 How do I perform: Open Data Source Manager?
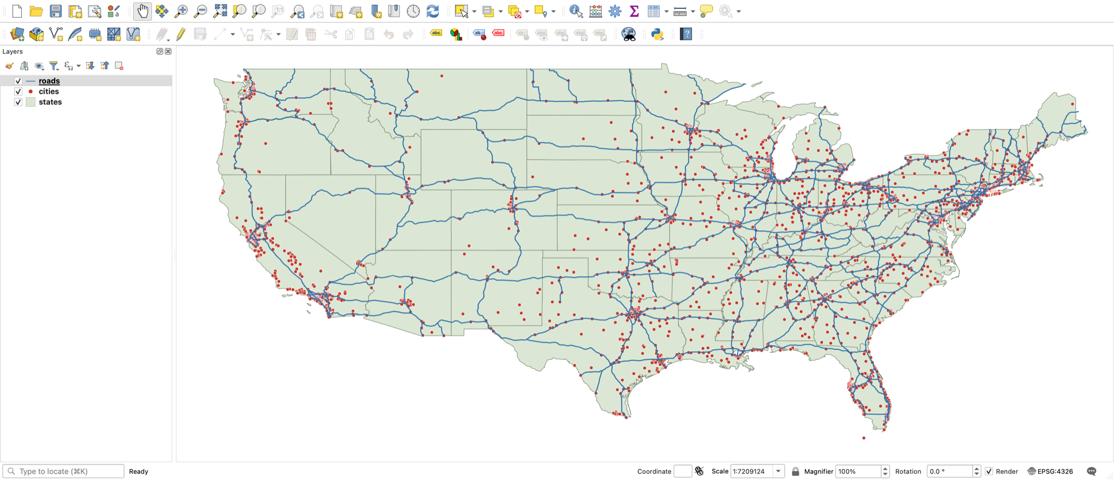17,34
